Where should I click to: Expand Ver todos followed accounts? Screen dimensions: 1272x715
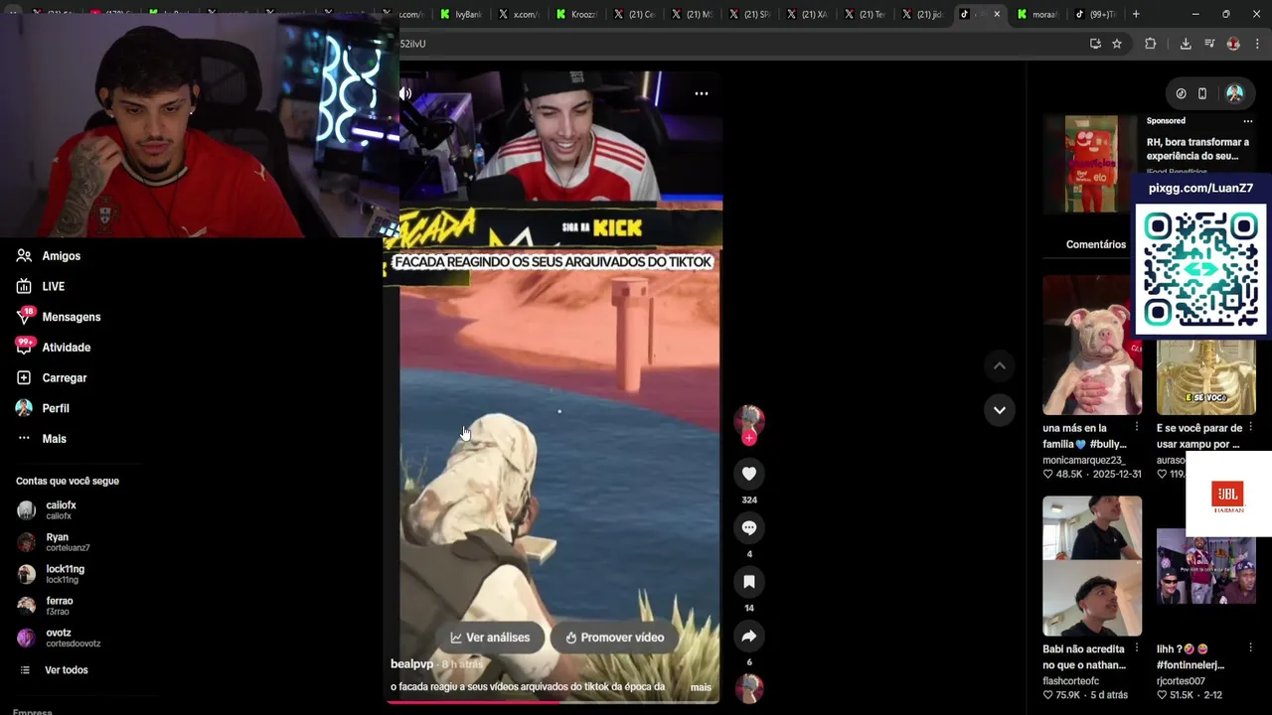click(66, 670)
